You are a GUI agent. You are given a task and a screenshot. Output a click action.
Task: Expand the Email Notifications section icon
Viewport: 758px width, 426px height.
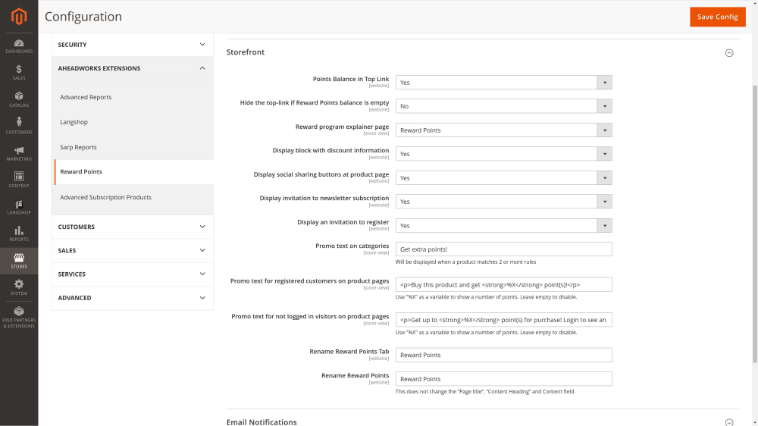click(x=729, y=422)
